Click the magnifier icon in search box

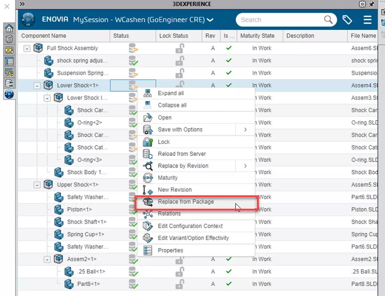pyautogui.click(x=328, y=20)
